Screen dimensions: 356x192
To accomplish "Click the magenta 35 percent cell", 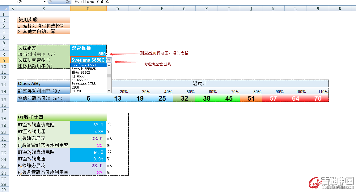I will (x=88, y=145).
